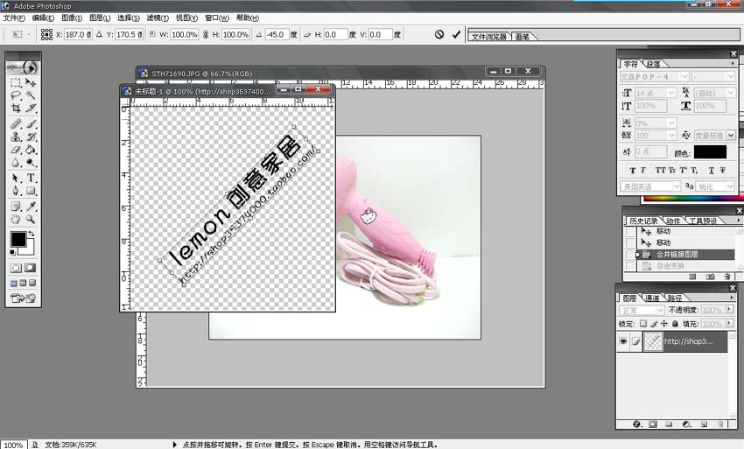The image size is (744, 449).
Task: Select the Eyedropper tool
Action: [31, 207]
